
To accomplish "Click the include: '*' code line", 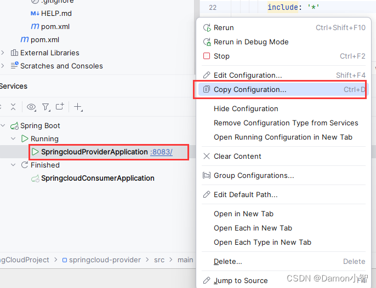I will point(293,7).
